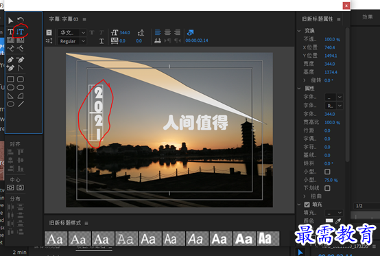
Task: Align text right
Action: 178,32
